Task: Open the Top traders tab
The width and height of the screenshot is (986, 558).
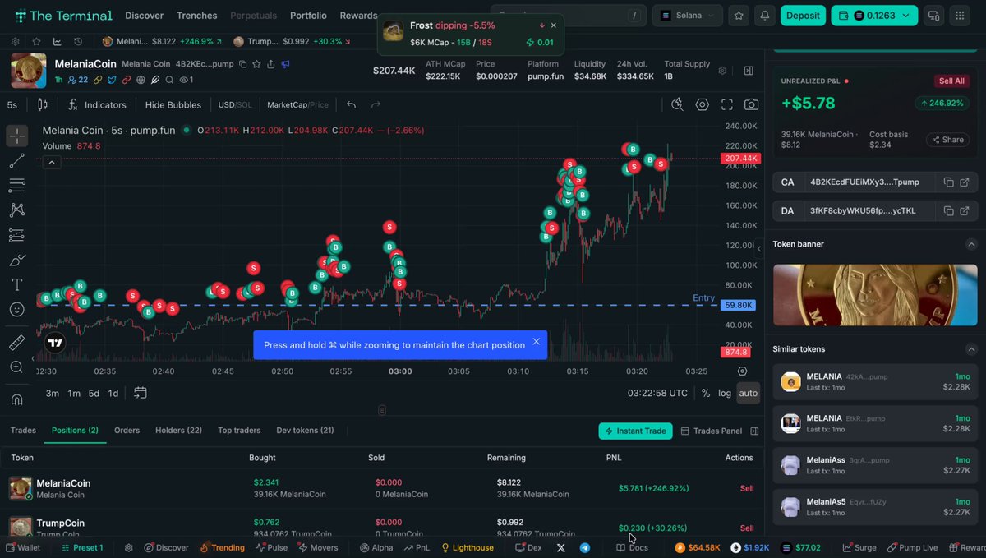Action: pos(239,431)
